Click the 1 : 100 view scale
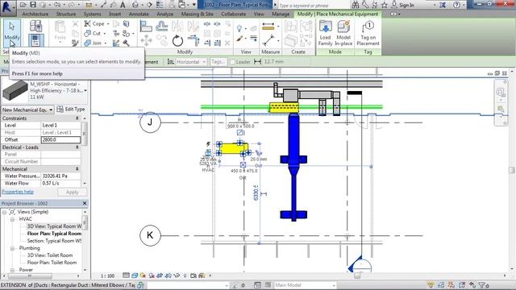This screenshot has height=290, width=516. tap(107, 275)
